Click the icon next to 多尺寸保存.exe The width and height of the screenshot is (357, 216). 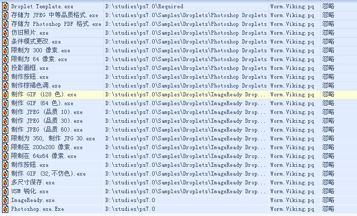(5, 182)
